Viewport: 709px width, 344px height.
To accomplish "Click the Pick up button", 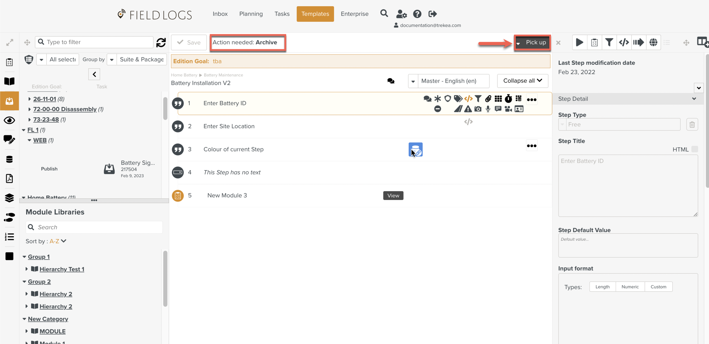I will [x=535, y=43].
